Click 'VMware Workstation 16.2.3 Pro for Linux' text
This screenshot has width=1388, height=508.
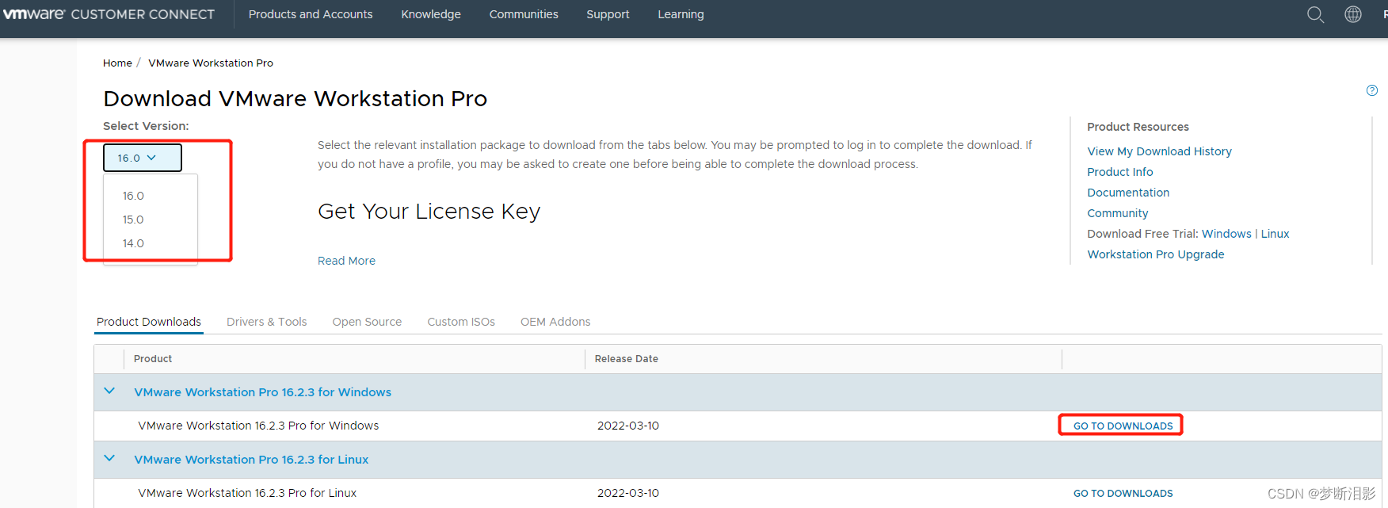click(x=247, y=493)
